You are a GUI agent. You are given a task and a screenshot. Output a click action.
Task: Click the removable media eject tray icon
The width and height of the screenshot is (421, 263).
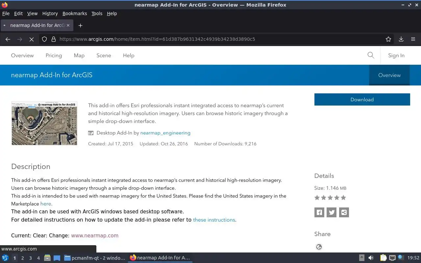coord(362,258)
